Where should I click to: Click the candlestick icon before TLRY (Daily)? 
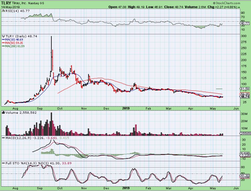(x=3, y=36)
